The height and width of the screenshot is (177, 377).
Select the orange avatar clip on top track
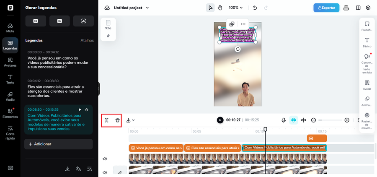tap(317, 138)
